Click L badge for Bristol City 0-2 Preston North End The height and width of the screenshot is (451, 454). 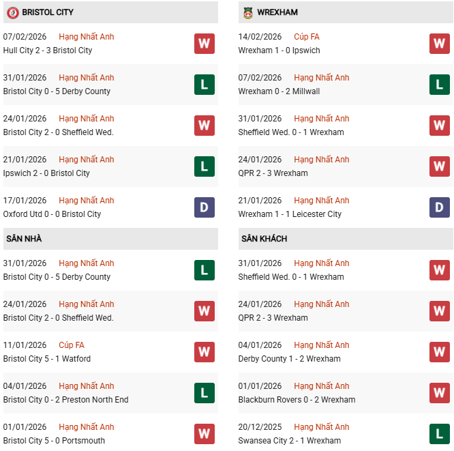click(x=204, y=393)
